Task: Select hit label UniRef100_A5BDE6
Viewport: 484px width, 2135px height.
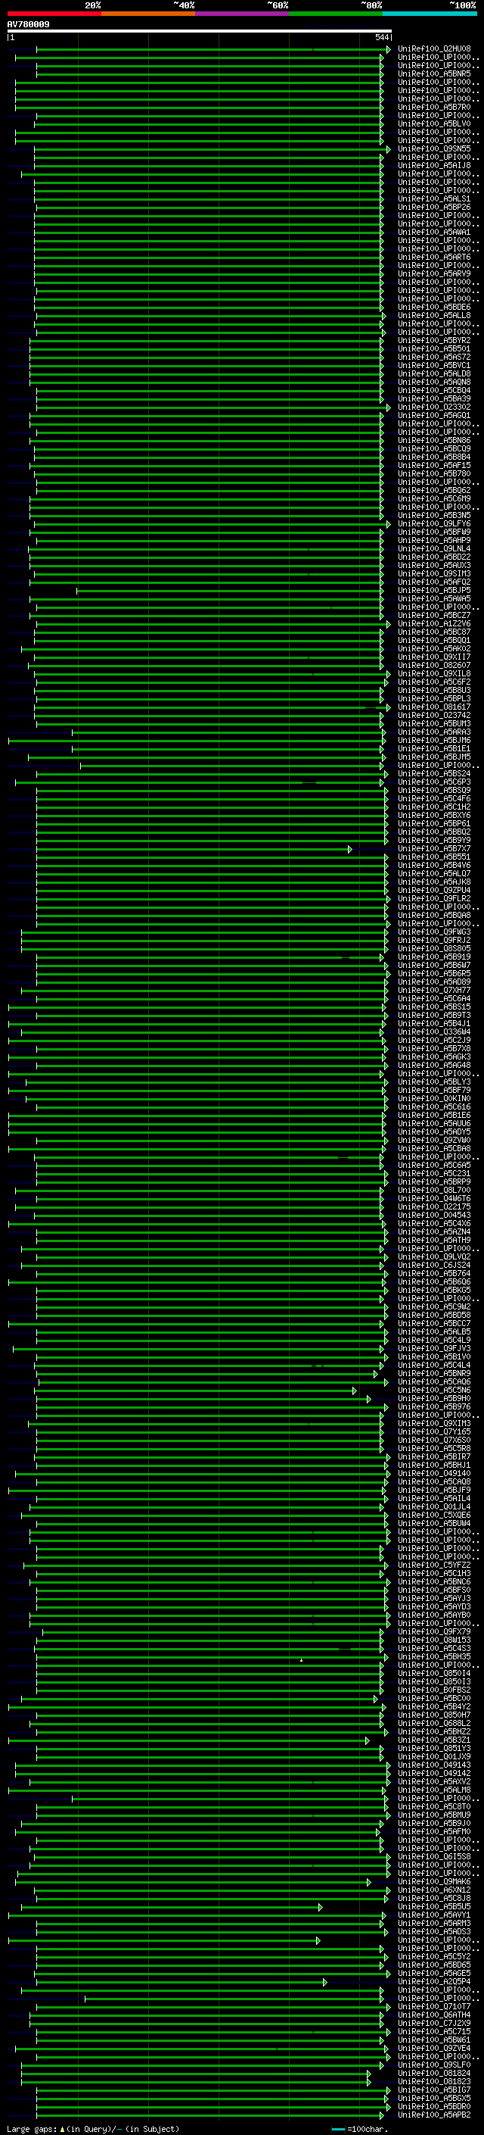Action: (x=434, y=307)
